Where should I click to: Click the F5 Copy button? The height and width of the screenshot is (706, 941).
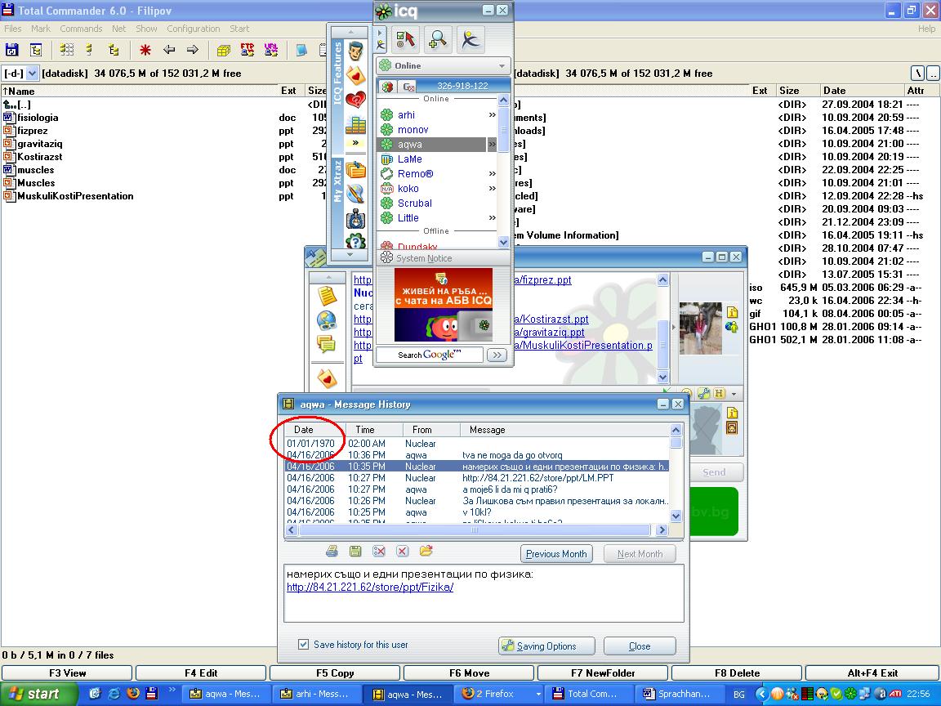coord(335,673)
